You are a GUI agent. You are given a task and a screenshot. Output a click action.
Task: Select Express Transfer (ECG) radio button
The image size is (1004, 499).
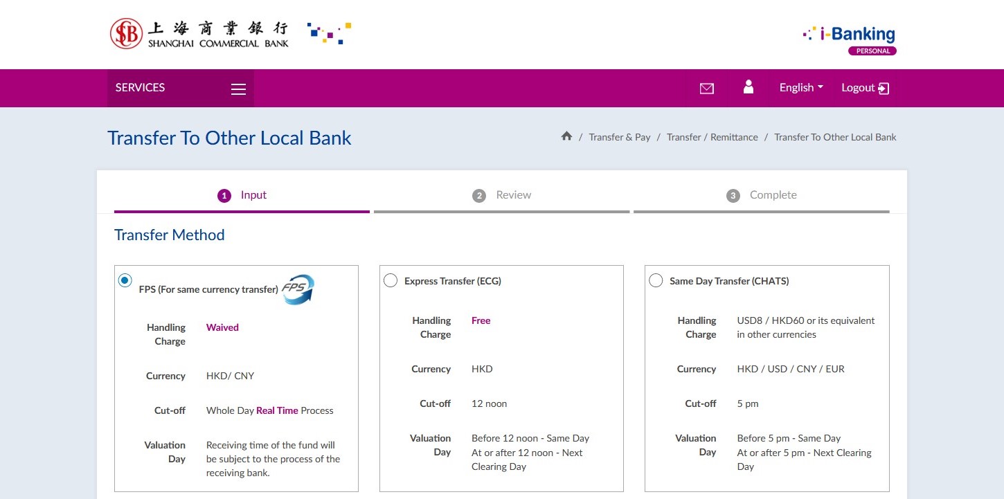[391, 280]
